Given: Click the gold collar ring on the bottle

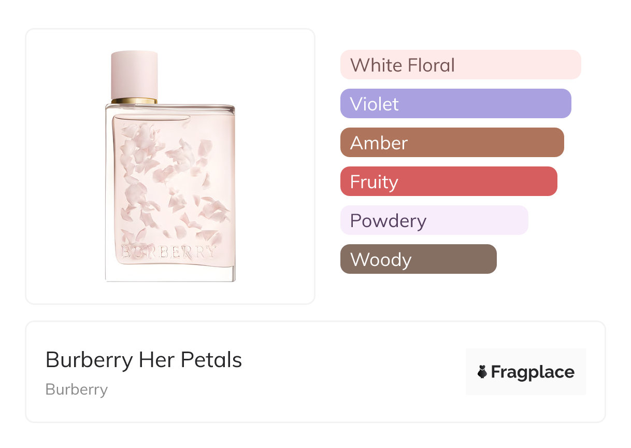Looking at the screenshot, I should 134,100.
